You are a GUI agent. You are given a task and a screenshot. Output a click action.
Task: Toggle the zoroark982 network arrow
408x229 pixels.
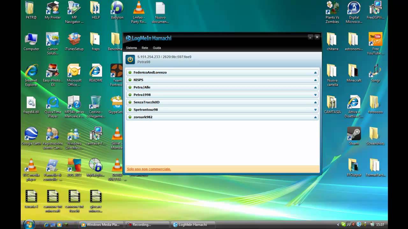(316, 117)
